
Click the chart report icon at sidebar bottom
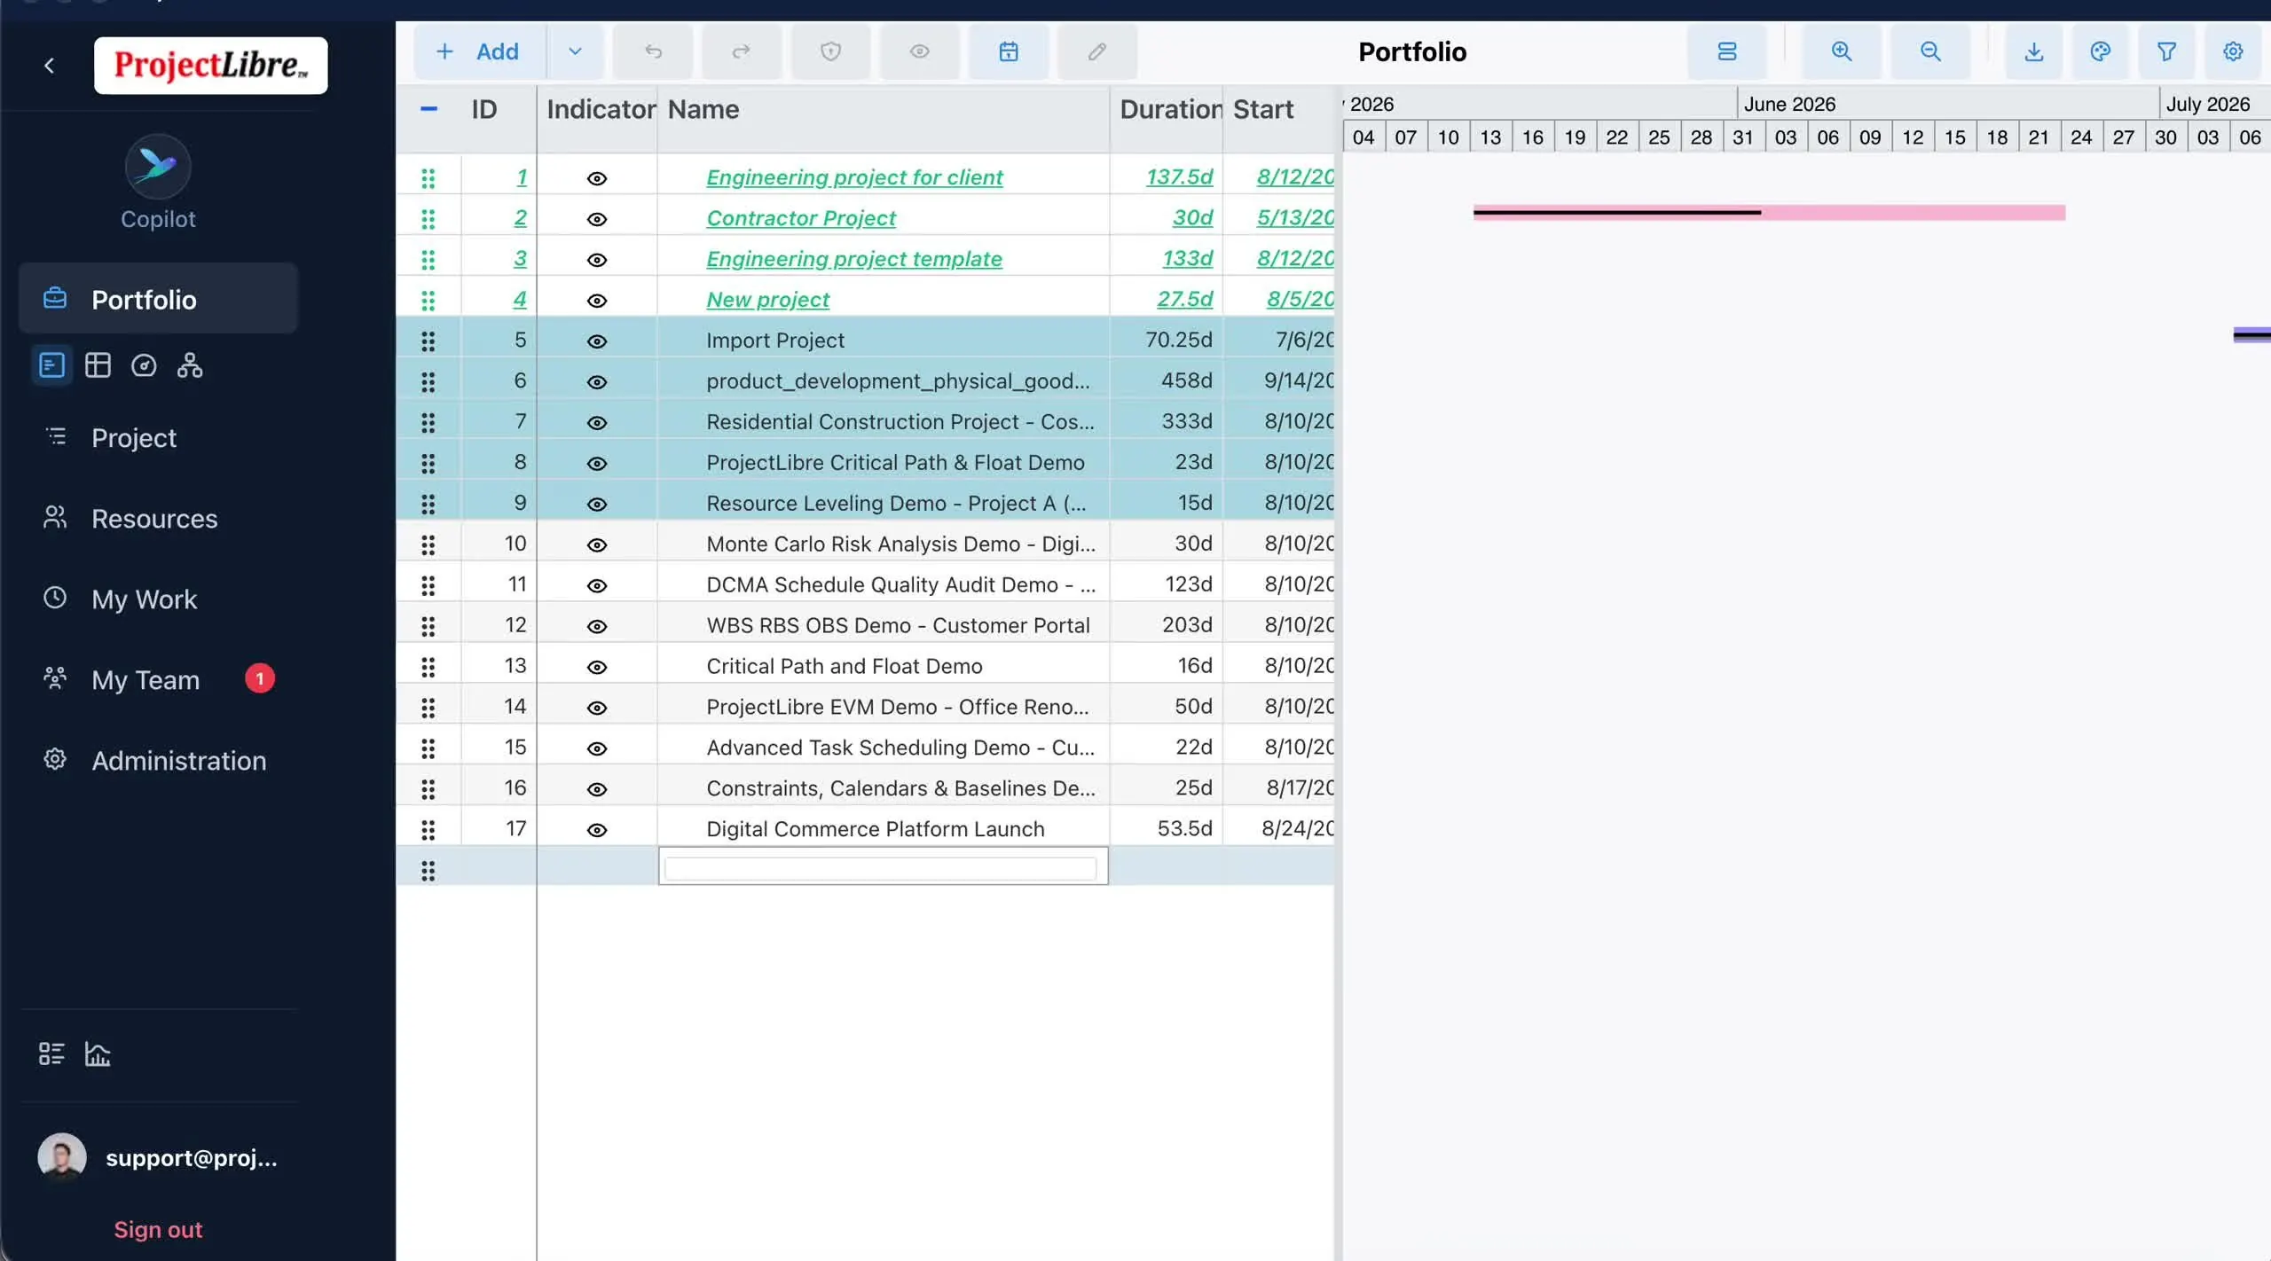[98, 1053]
